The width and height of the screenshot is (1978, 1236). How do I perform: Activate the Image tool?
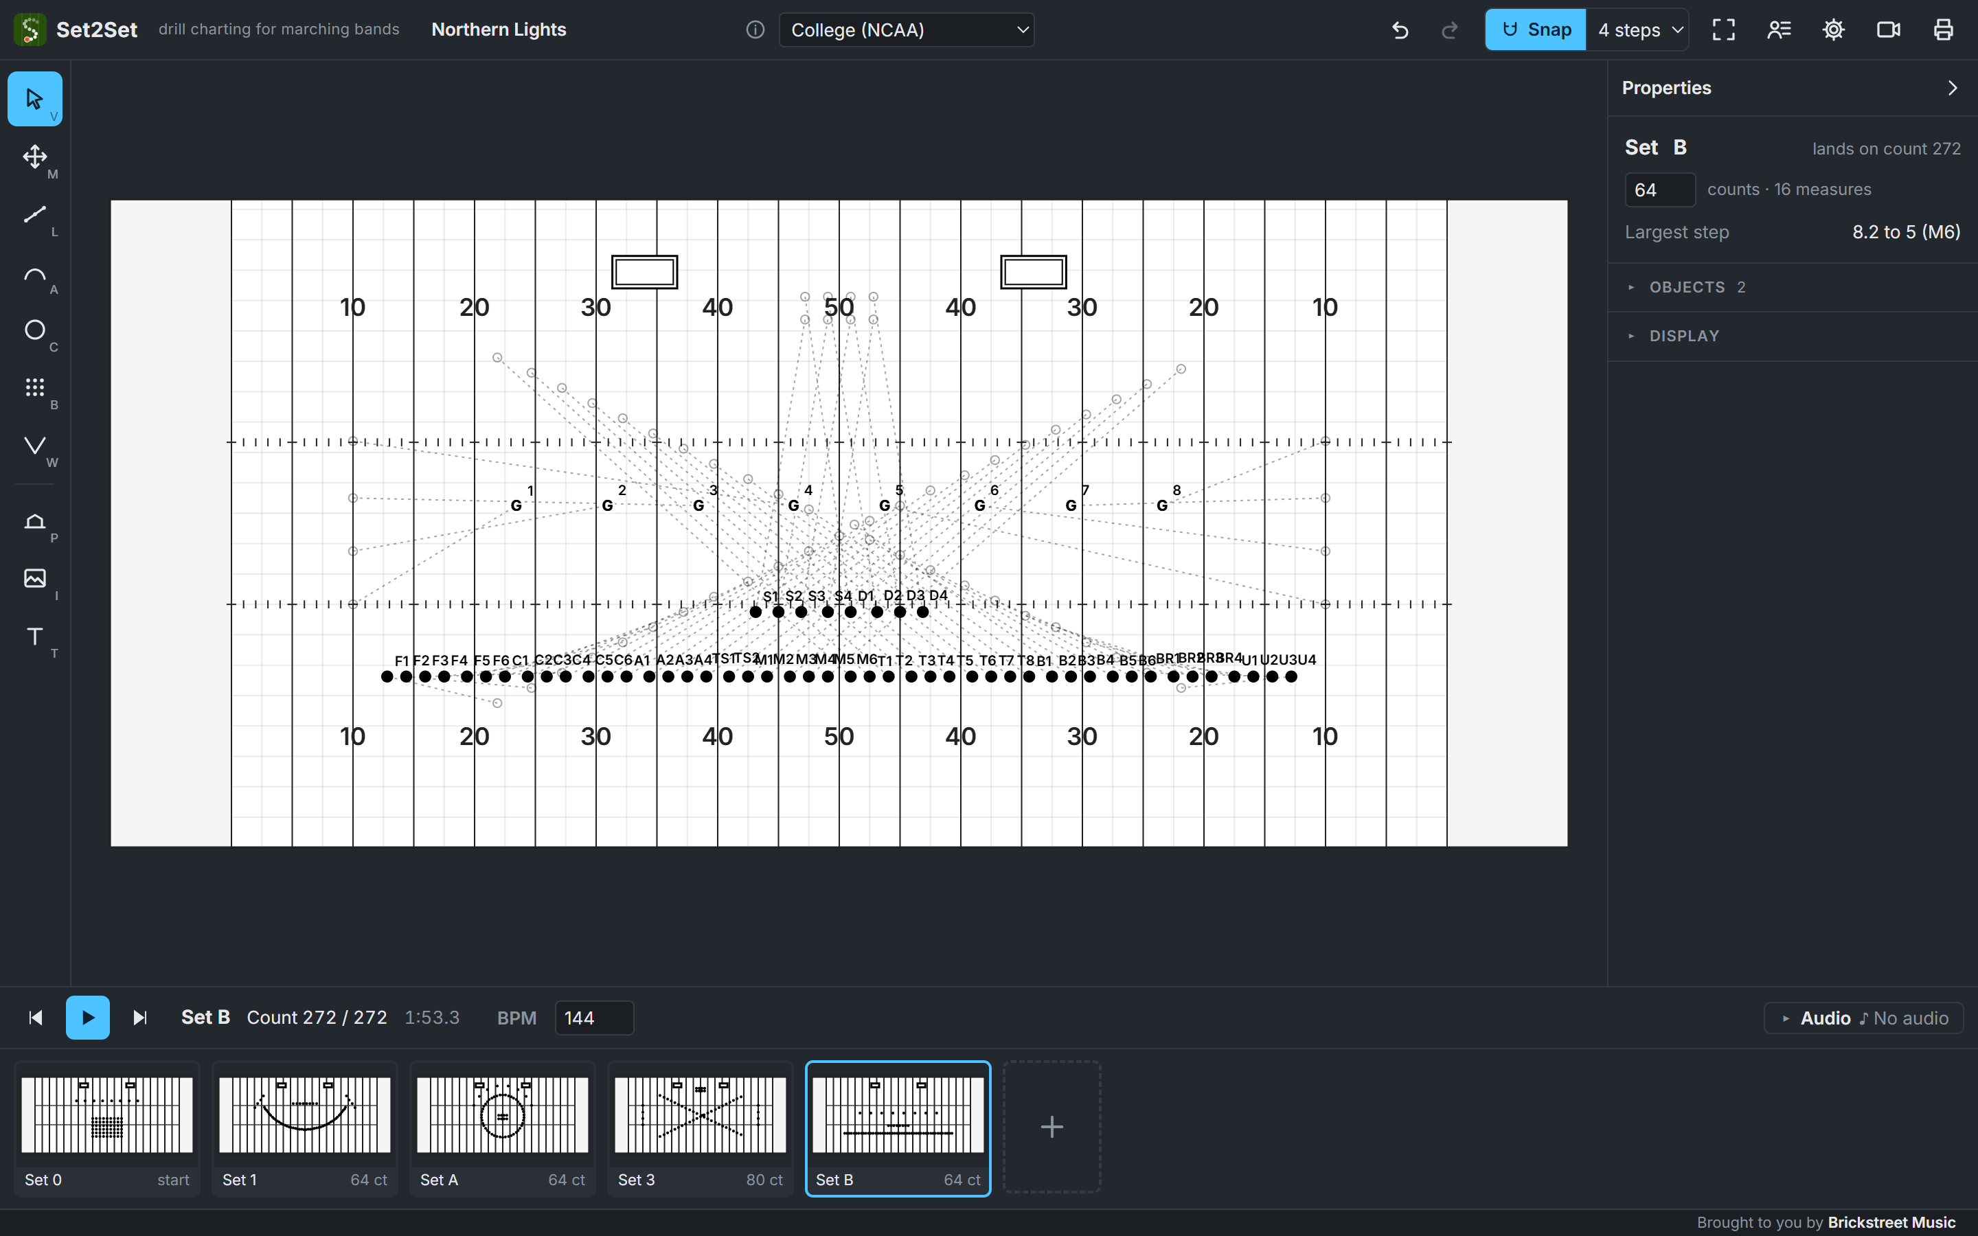click(x=34, y=578)
